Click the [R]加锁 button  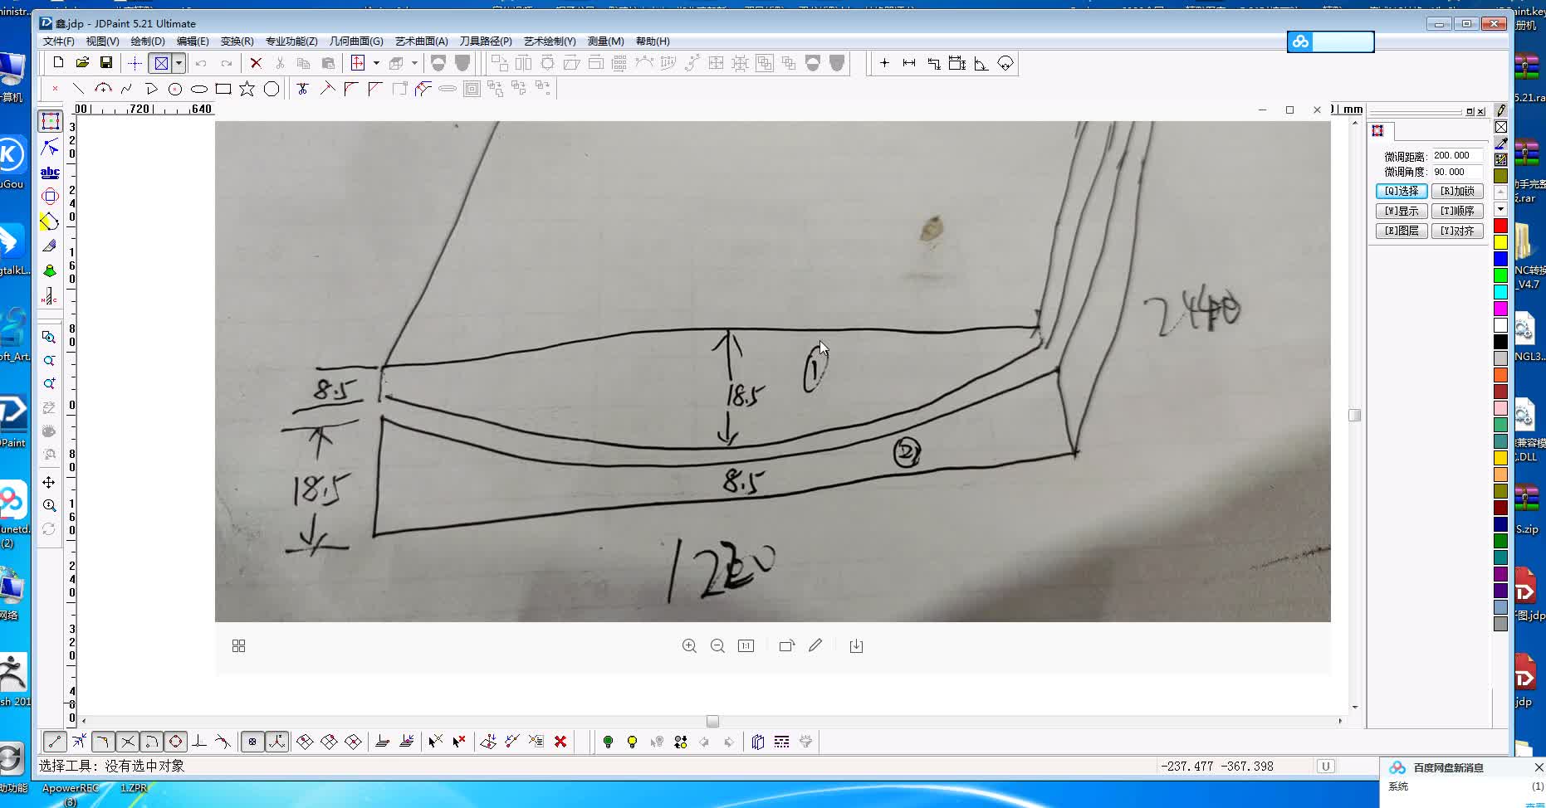tap(1457, 191)
